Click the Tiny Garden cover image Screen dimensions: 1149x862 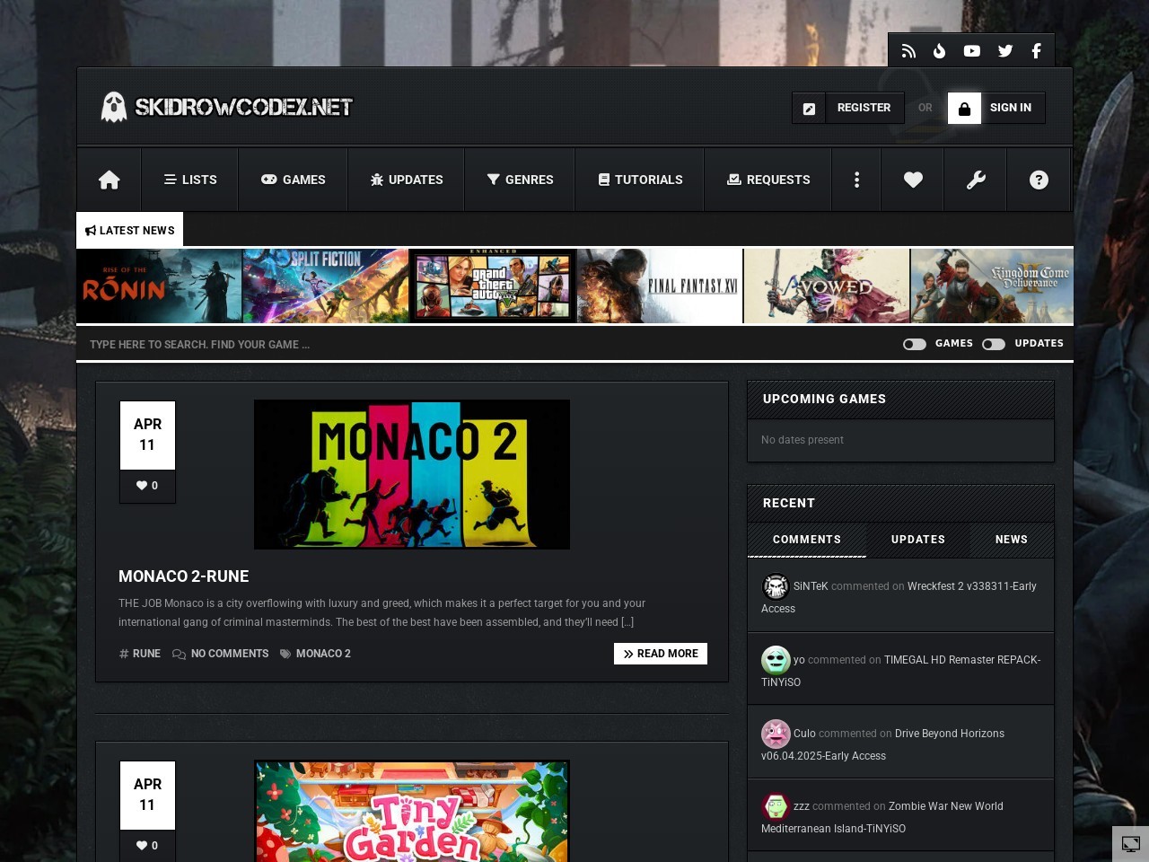(x=412, y=811)
